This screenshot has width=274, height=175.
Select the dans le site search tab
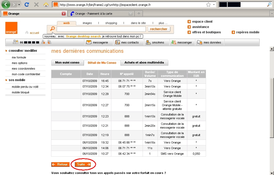point(138,23)
